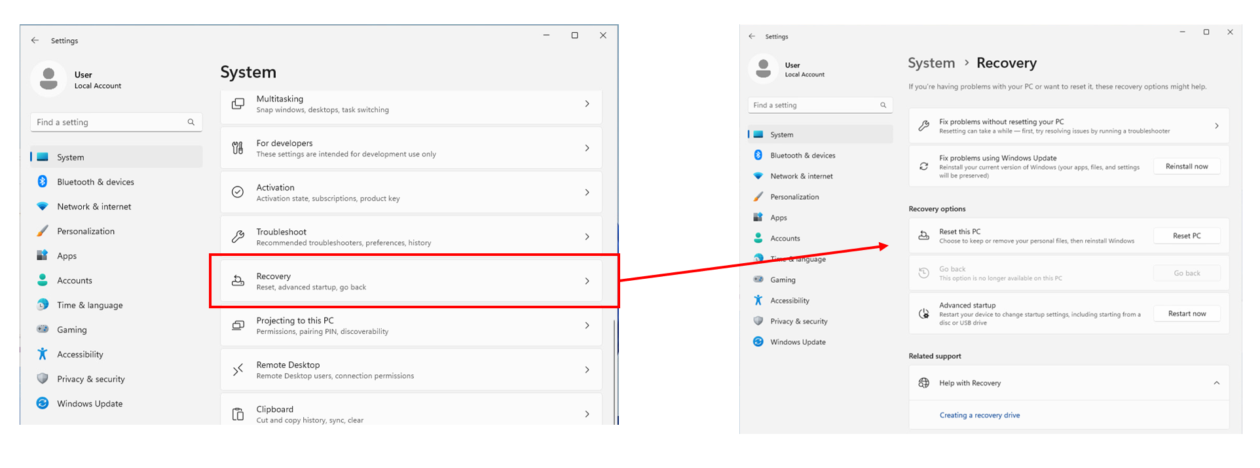Viewport: 1260px width, 468px height.
Task: Click the Clipboard icon in System list
Action: click(x=238, y=414)
